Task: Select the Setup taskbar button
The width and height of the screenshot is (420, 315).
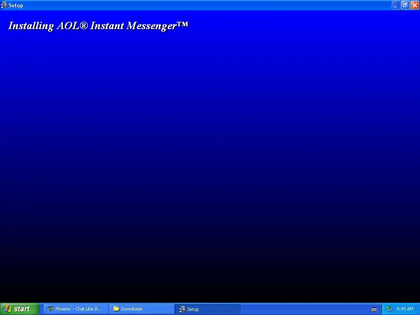Action: click(208, 309)
